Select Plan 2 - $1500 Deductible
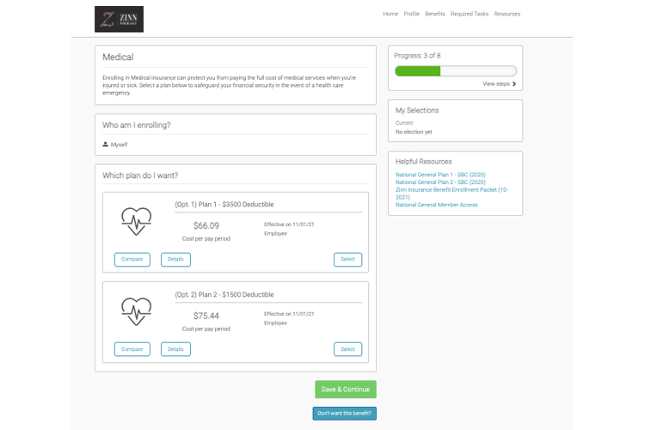The width and height of the screenshot is (645, 430). [347, 349]
